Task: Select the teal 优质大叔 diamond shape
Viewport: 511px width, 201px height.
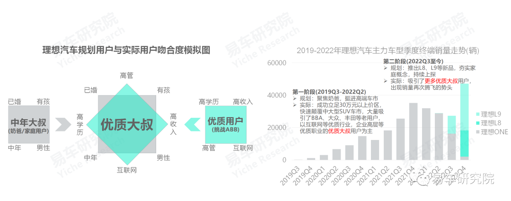Action: [x=127, y=125]
